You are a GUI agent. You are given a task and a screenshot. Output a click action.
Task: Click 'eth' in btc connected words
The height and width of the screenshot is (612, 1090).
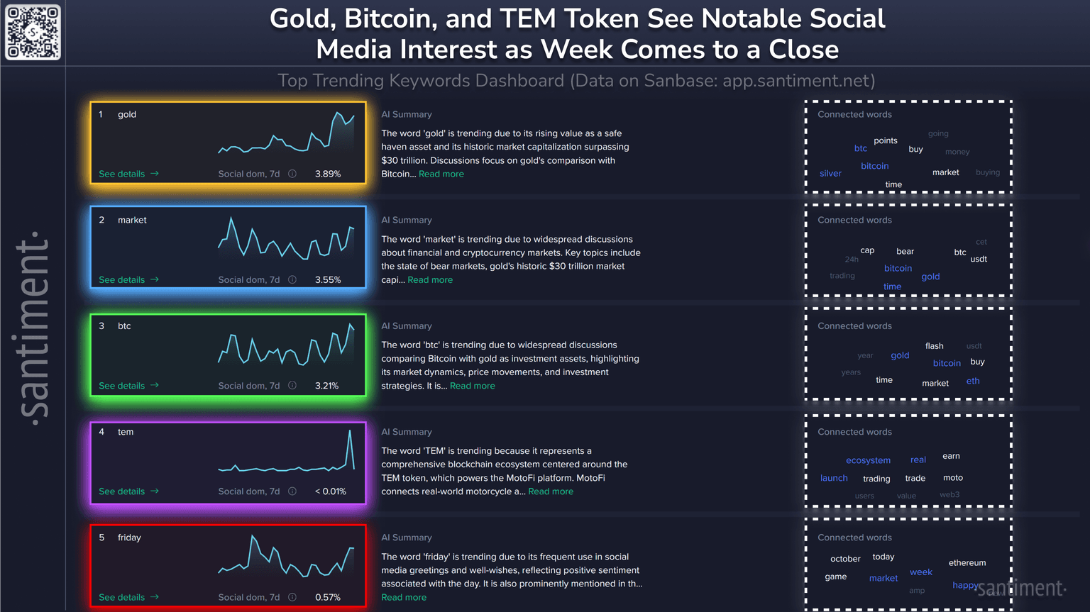click(x=973, y=381)
